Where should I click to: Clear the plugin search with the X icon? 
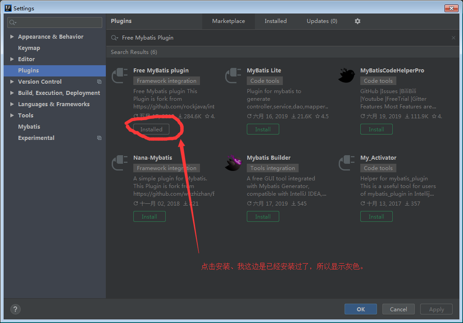[x=453, y=38]
